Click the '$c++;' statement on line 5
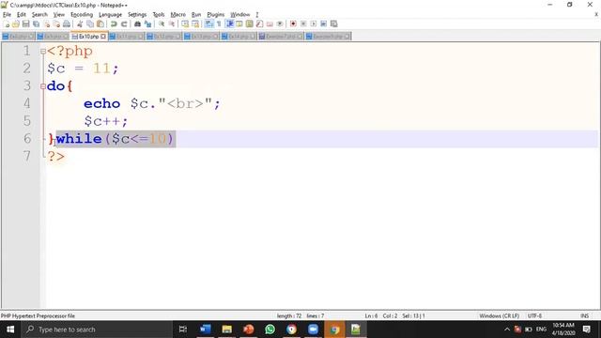The image size is (601, 338). click(x=106, y=121)
